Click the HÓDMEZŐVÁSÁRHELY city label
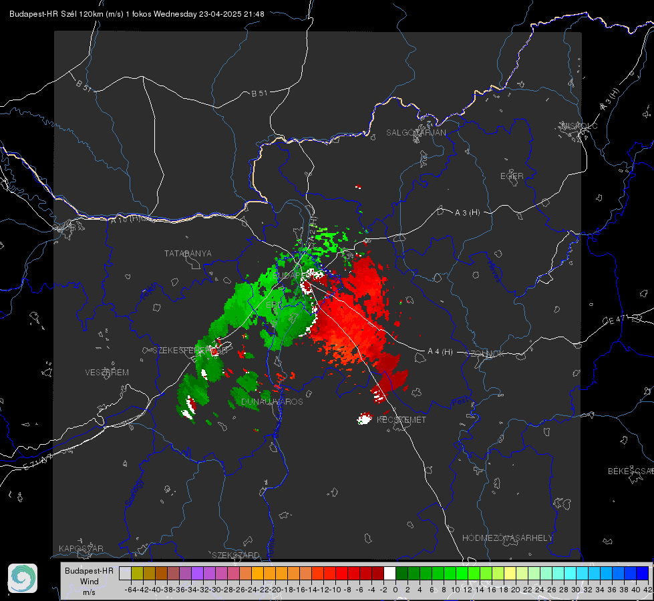 click(x=507, y=538)
